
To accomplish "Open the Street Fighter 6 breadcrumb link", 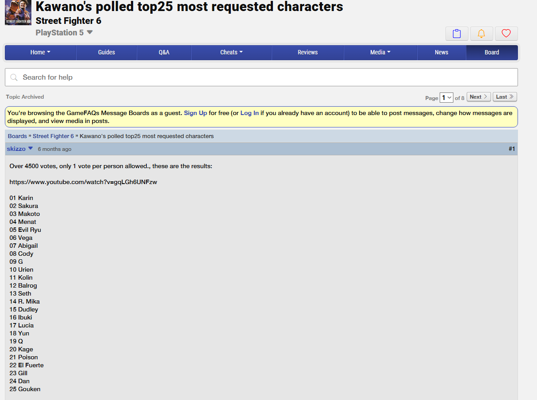I will (53, 136).
